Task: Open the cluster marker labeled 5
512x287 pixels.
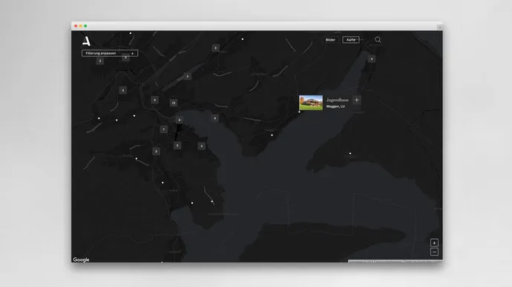Action: 202,146
